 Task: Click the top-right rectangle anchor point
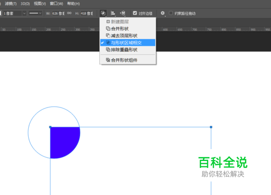(211, 127)
